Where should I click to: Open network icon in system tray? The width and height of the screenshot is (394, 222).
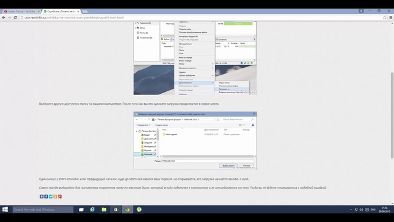356,210
